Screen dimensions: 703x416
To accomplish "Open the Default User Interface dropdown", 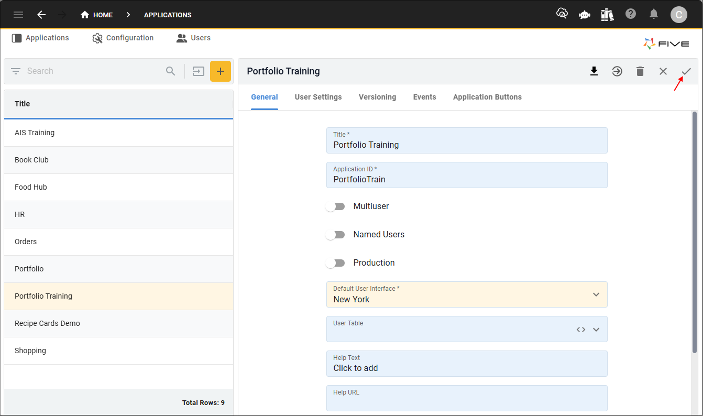I will click(x=467, y=294).
